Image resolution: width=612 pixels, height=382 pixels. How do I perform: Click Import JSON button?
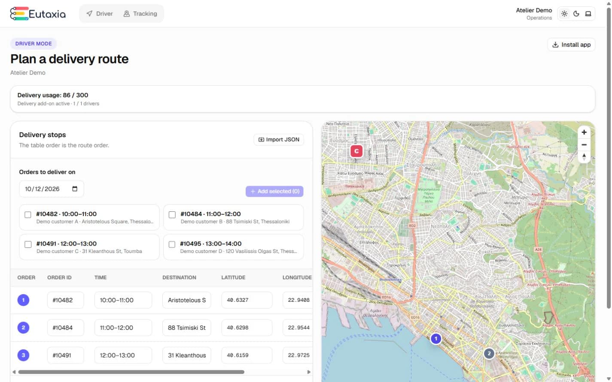(279, 140)
